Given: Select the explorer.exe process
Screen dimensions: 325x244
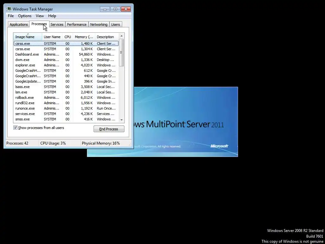Looking at the screenshot, I should tap(66, 65).
